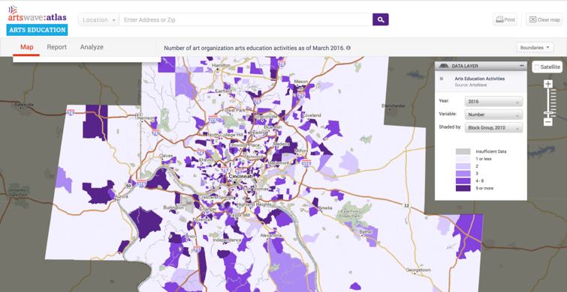Expand the Variable Number dropdown
567x292 pixels.
493,115
